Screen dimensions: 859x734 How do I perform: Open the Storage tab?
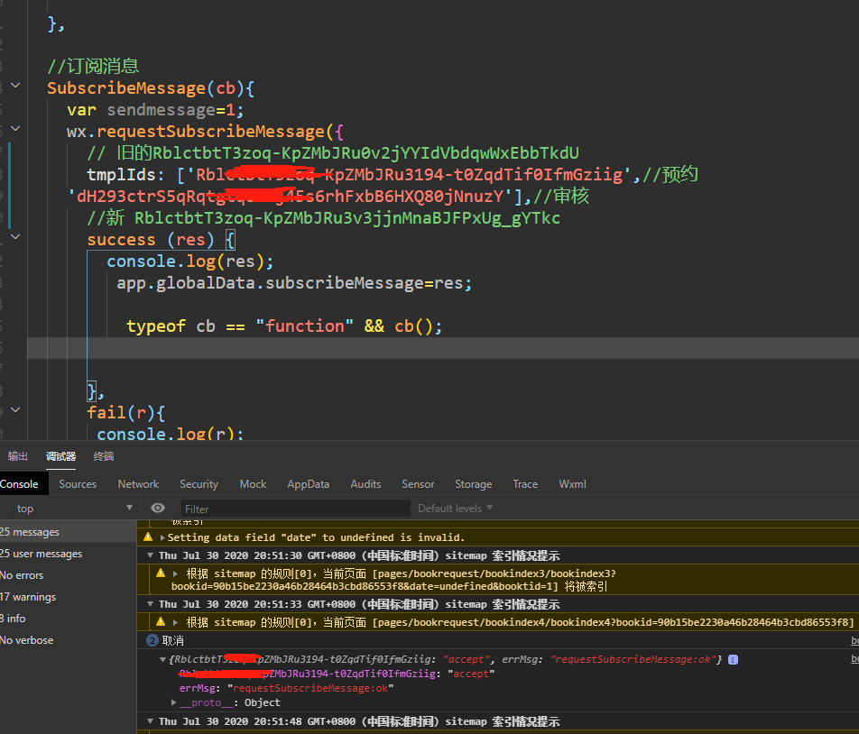coord(473,484)
